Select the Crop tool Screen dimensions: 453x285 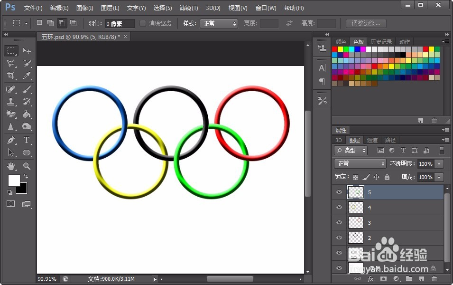[11, 76]
